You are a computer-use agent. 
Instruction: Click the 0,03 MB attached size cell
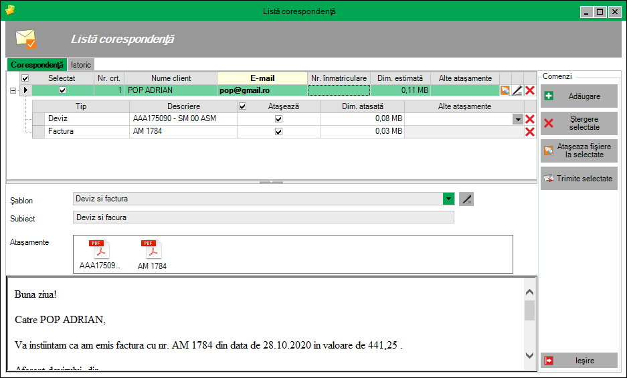point(363,131)
